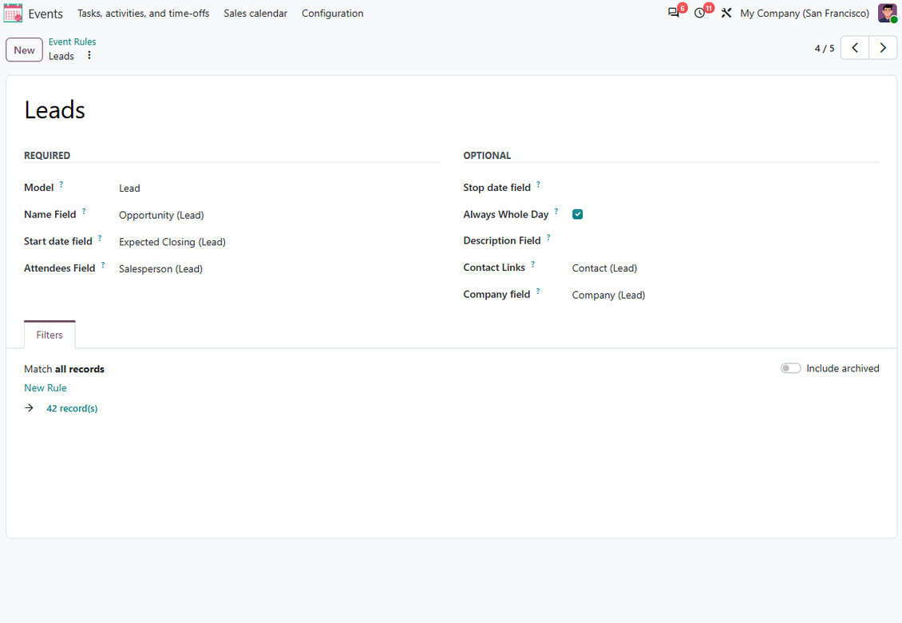Go back to Event Rules breadcrumb
The width and height of the screenshot is (902, 623).
tap(72, 42)
